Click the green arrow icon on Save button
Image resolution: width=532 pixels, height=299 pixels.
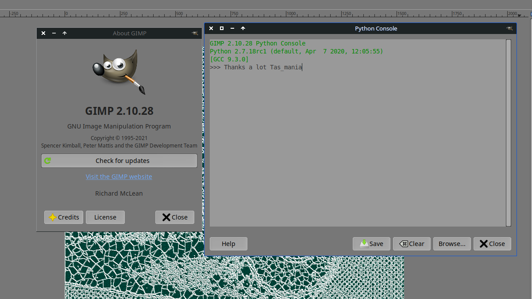tap(364, 243)
